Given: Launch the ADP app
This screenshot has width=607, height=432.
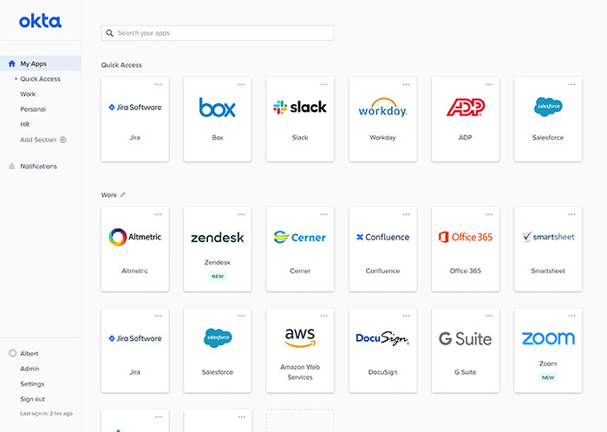Looking at the screenshot, I should click(x=466, y=119).
